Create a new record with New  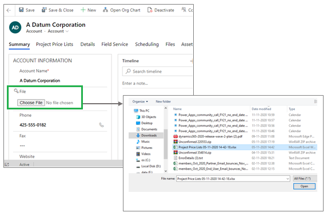89,10
